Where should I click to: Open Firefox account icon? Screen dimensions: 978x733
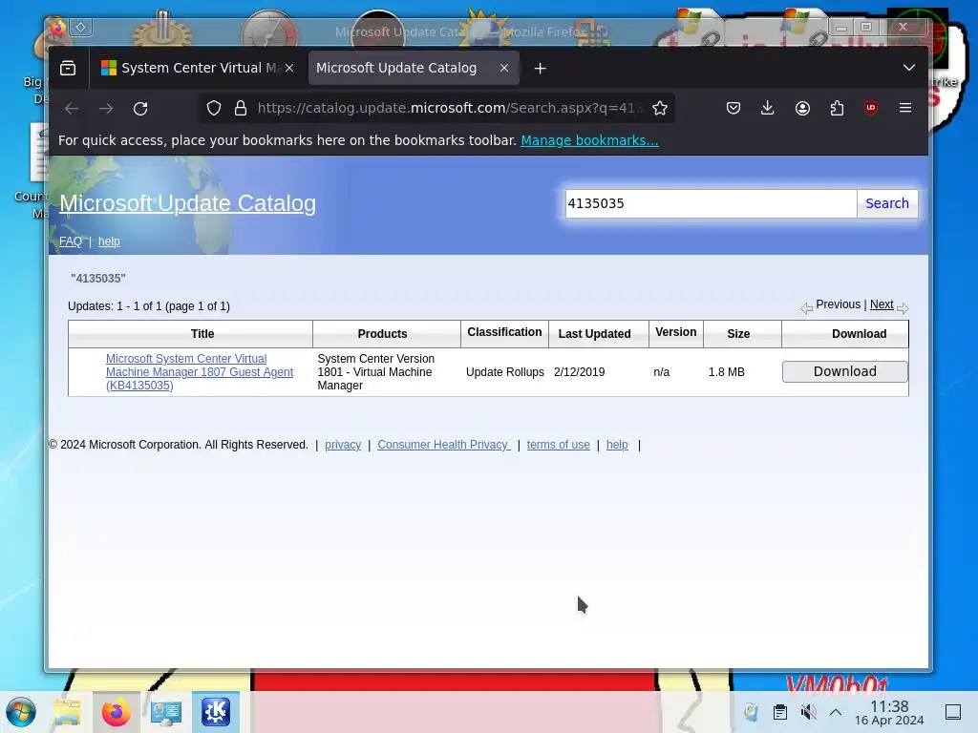(x=802, y=108)
